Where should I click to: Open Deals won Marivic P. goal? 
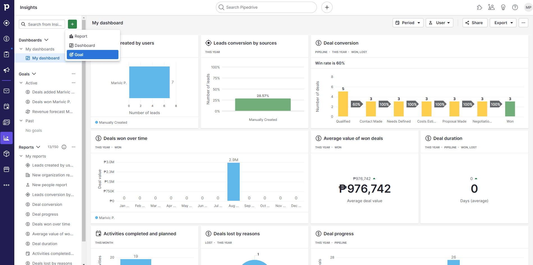coord(51,102)
